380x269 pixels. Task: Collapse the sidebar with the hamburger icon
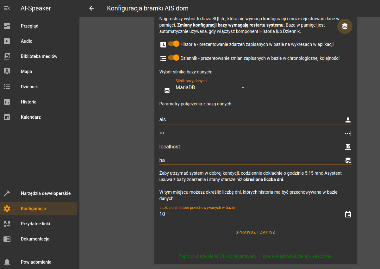(7, 9)
